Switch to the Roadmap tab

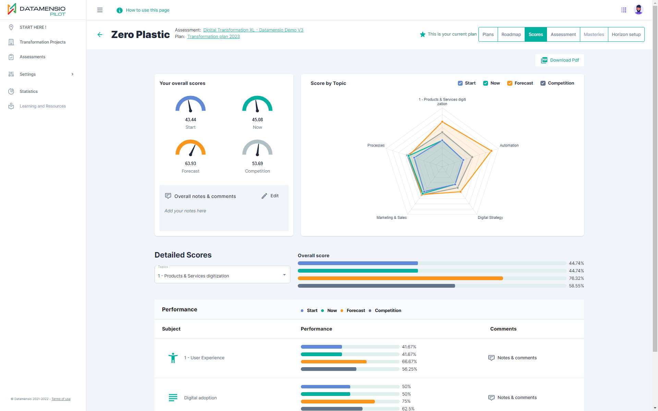point(511,35)
